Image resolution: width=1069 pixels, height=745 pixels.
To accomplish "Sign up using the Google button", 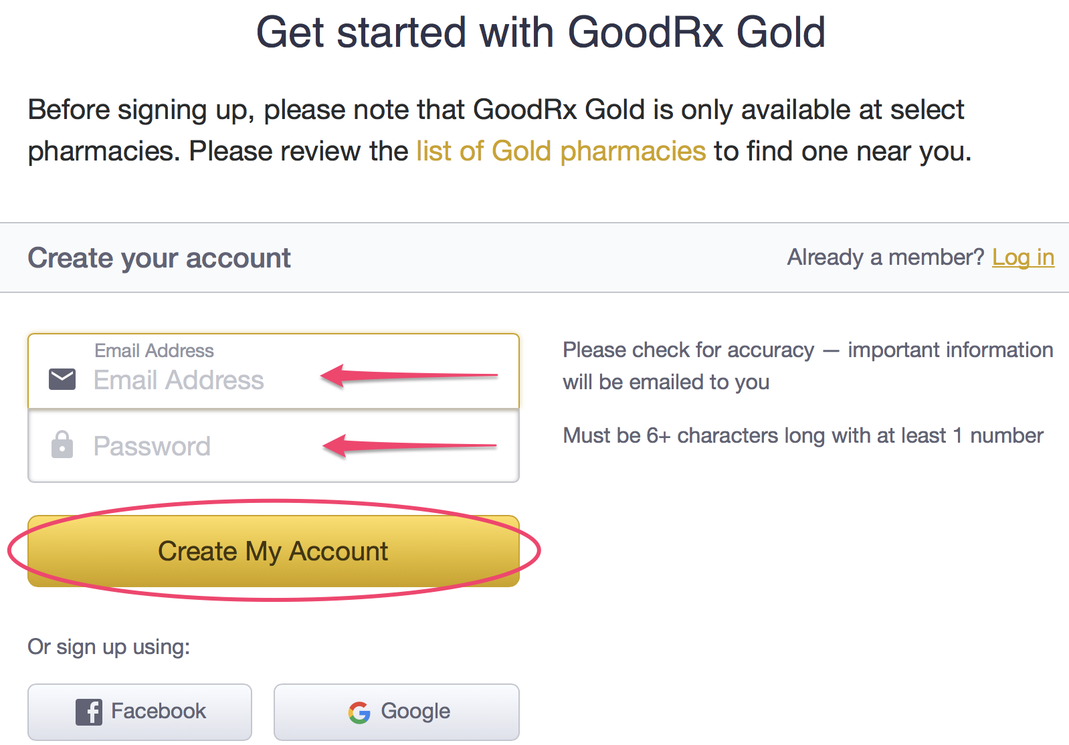I will pyautogui.click(x=397, y=712).
